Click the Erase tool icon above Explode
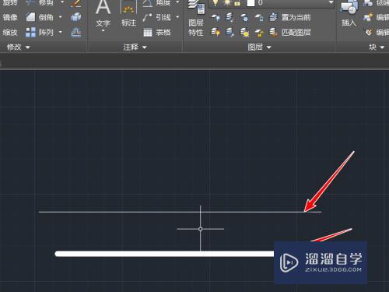The image size is (389, 292). [75, 3]
